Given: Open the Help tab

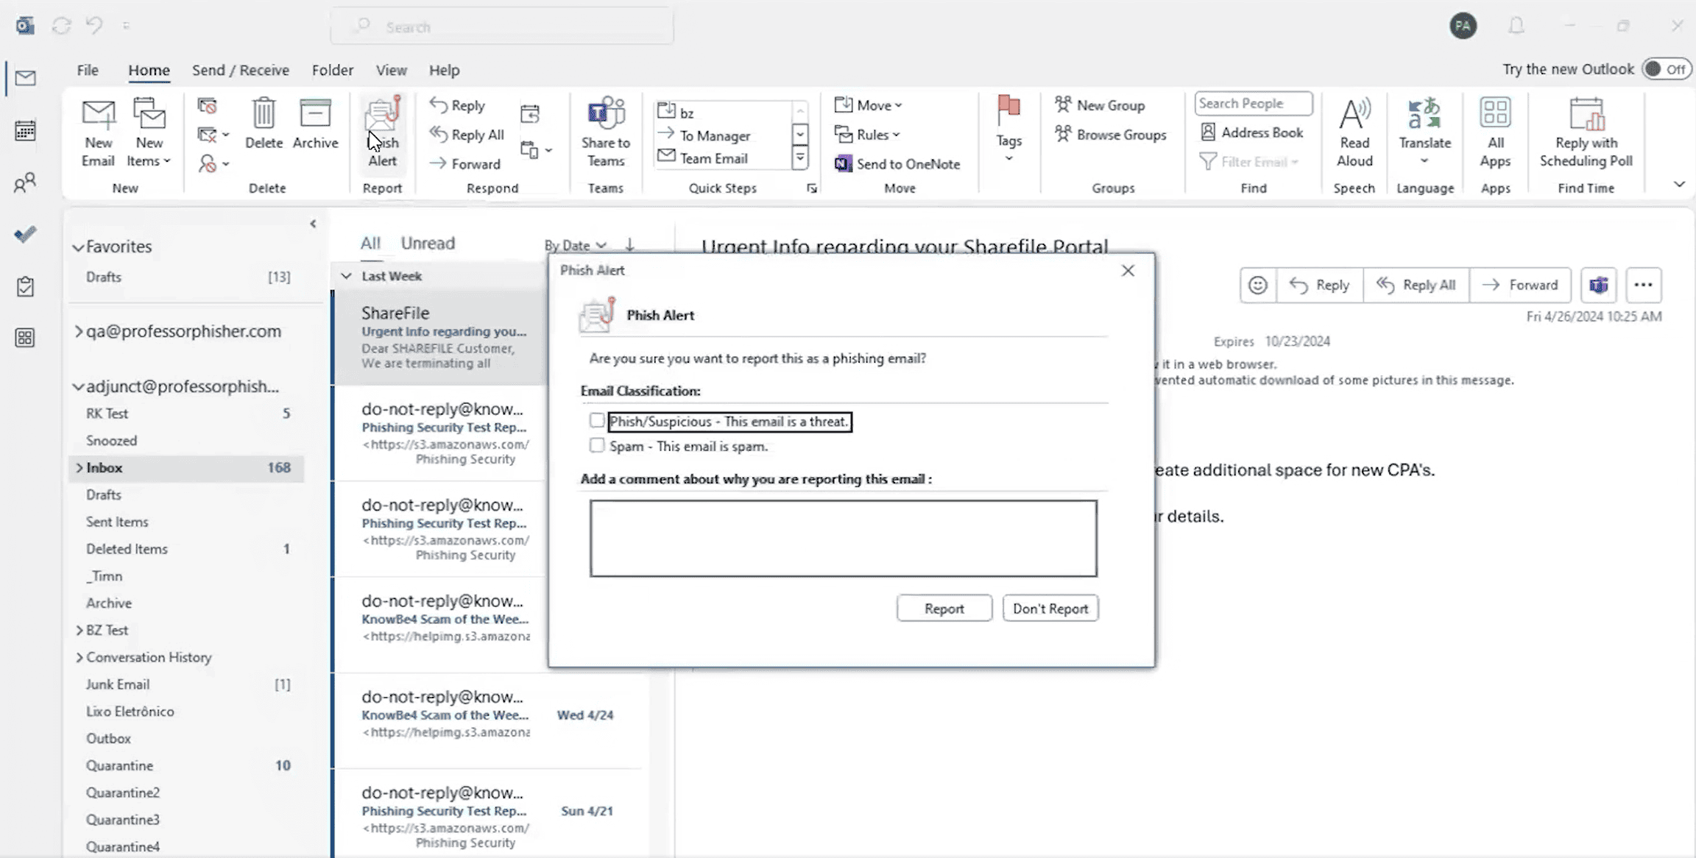Looking at the screenshot, I should 444,70.
